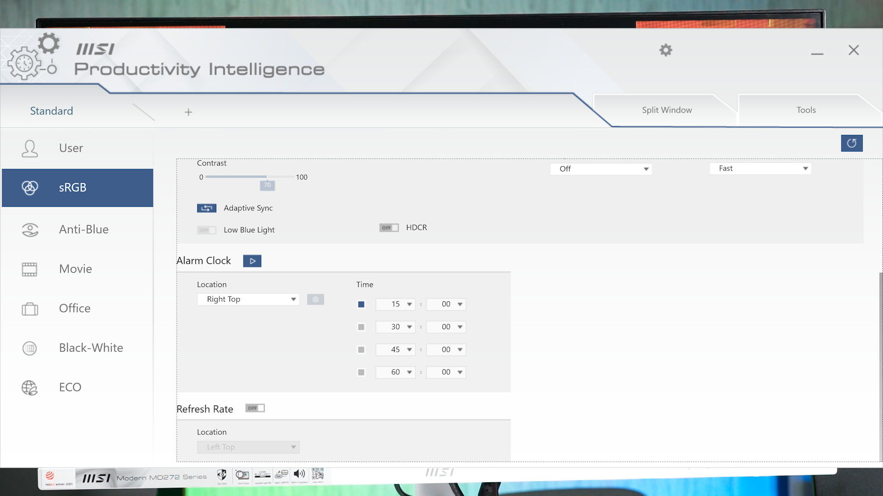Screen dimensions: 883x496
Task: Open the settings gear in the header
Action: [x=665, y=50]
